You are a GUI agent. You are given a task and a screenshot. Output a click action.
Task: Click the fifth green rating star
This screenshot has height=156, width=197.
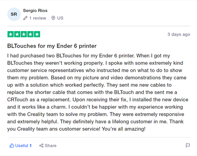point(37,34)
